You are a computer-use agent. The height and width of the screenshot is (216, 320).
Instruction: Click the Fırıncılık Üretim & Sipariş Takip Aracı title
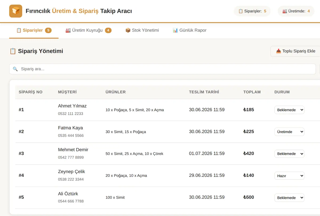point(79,11)
